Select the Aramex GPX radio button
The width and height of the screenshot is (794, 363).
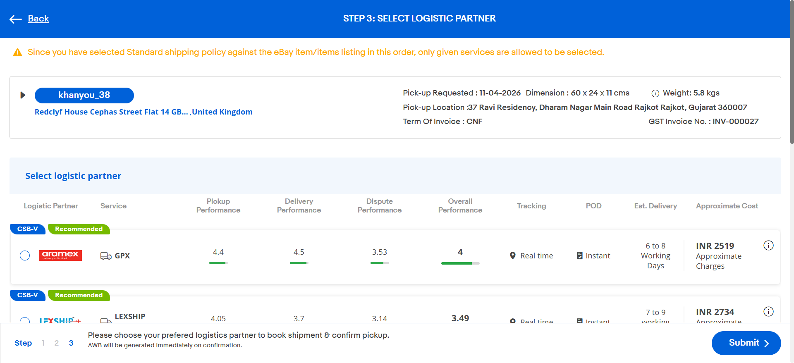pos(25,256)
